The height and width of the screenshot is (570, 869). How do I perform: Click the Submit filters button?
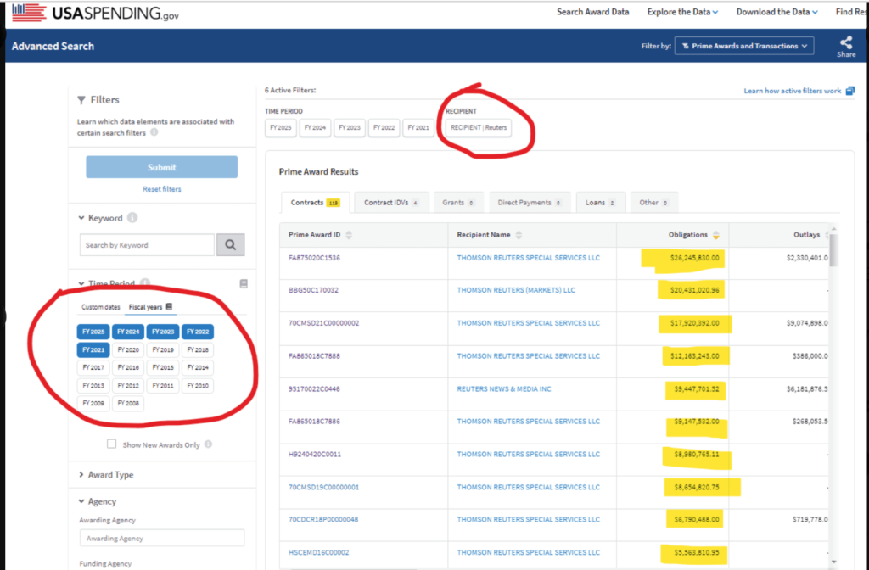point(162,167)
